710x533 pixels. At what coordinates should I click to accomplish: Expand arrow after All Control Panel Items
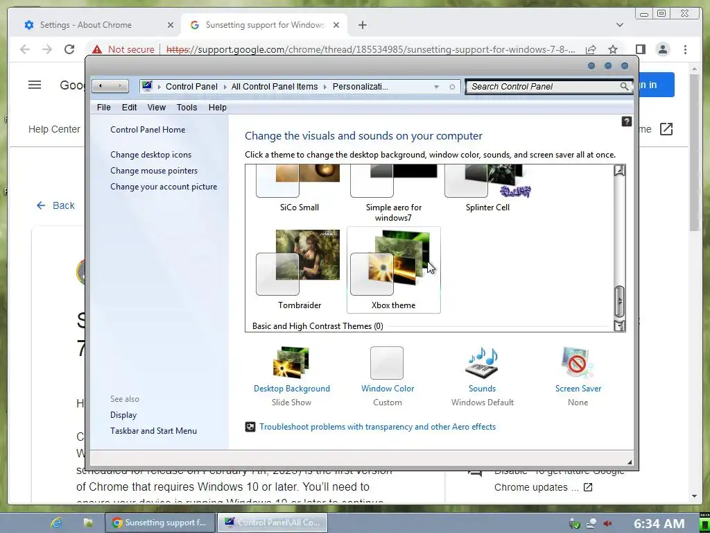click(x=325, y=87)
